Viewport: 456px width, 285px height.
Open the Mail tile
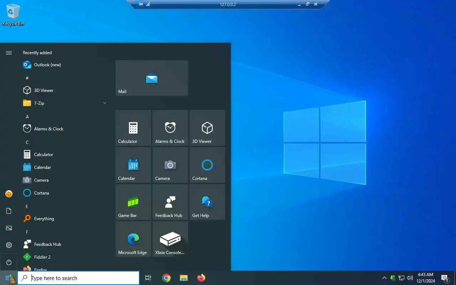tap(152, 78)
